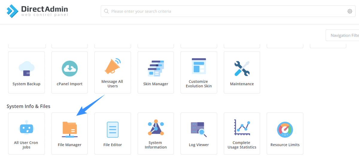View Complete Usage Statistics chart icon

pyautogui.click(x=242, y=127)
